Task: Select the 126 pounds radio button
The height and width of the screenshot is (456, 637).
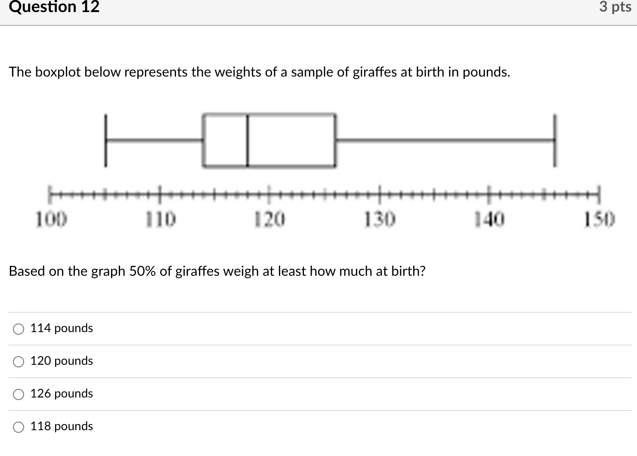Action: (18, 394)
